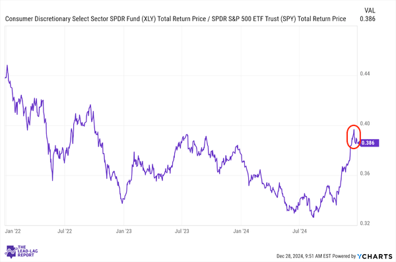
Task: Click The Lead-Lag Report text
Action: [28, 251]
